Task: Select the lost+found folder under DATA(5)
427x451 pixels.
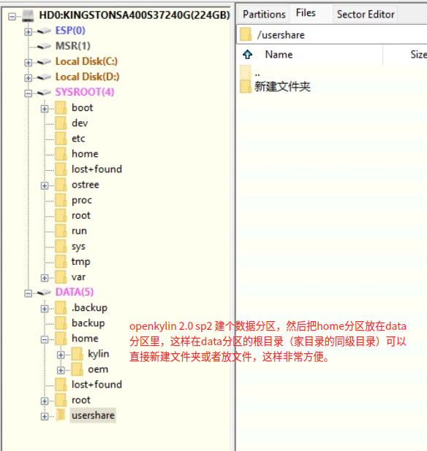Action: pyautogui.click(x=97, y=385)
